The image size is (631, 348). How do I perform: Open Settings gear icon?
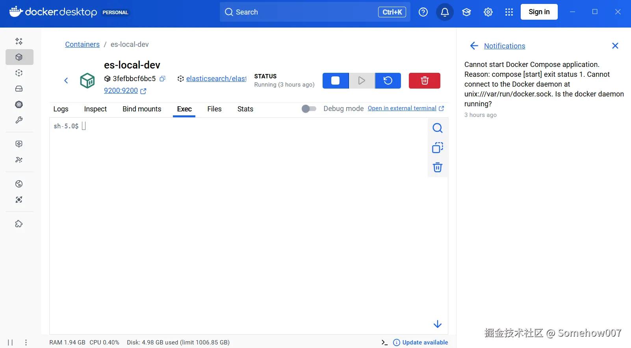[488, 12]
